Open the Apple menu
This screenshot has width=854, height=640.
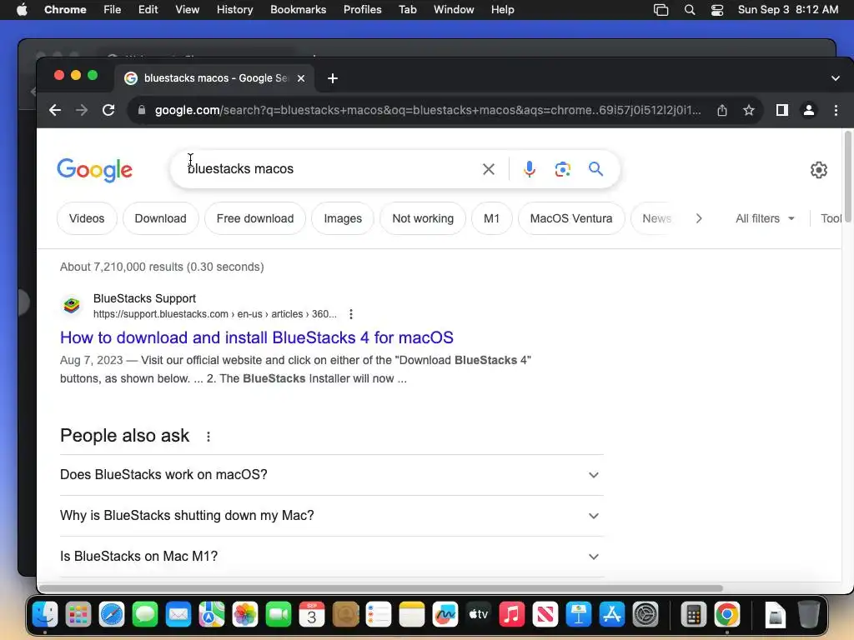click(22, 10)
